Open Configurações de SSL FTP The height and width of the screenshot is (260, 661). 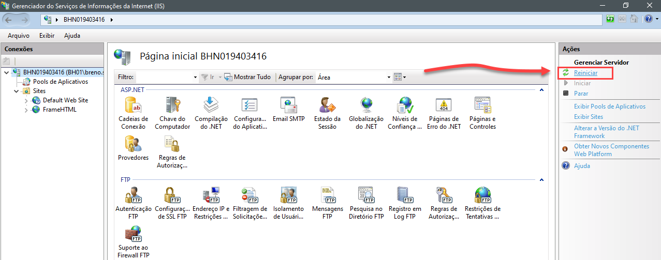[172, 203]
